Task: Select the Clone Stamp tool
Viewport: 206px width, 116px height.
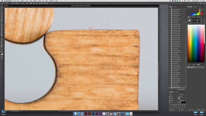Action: pos(2,24)
